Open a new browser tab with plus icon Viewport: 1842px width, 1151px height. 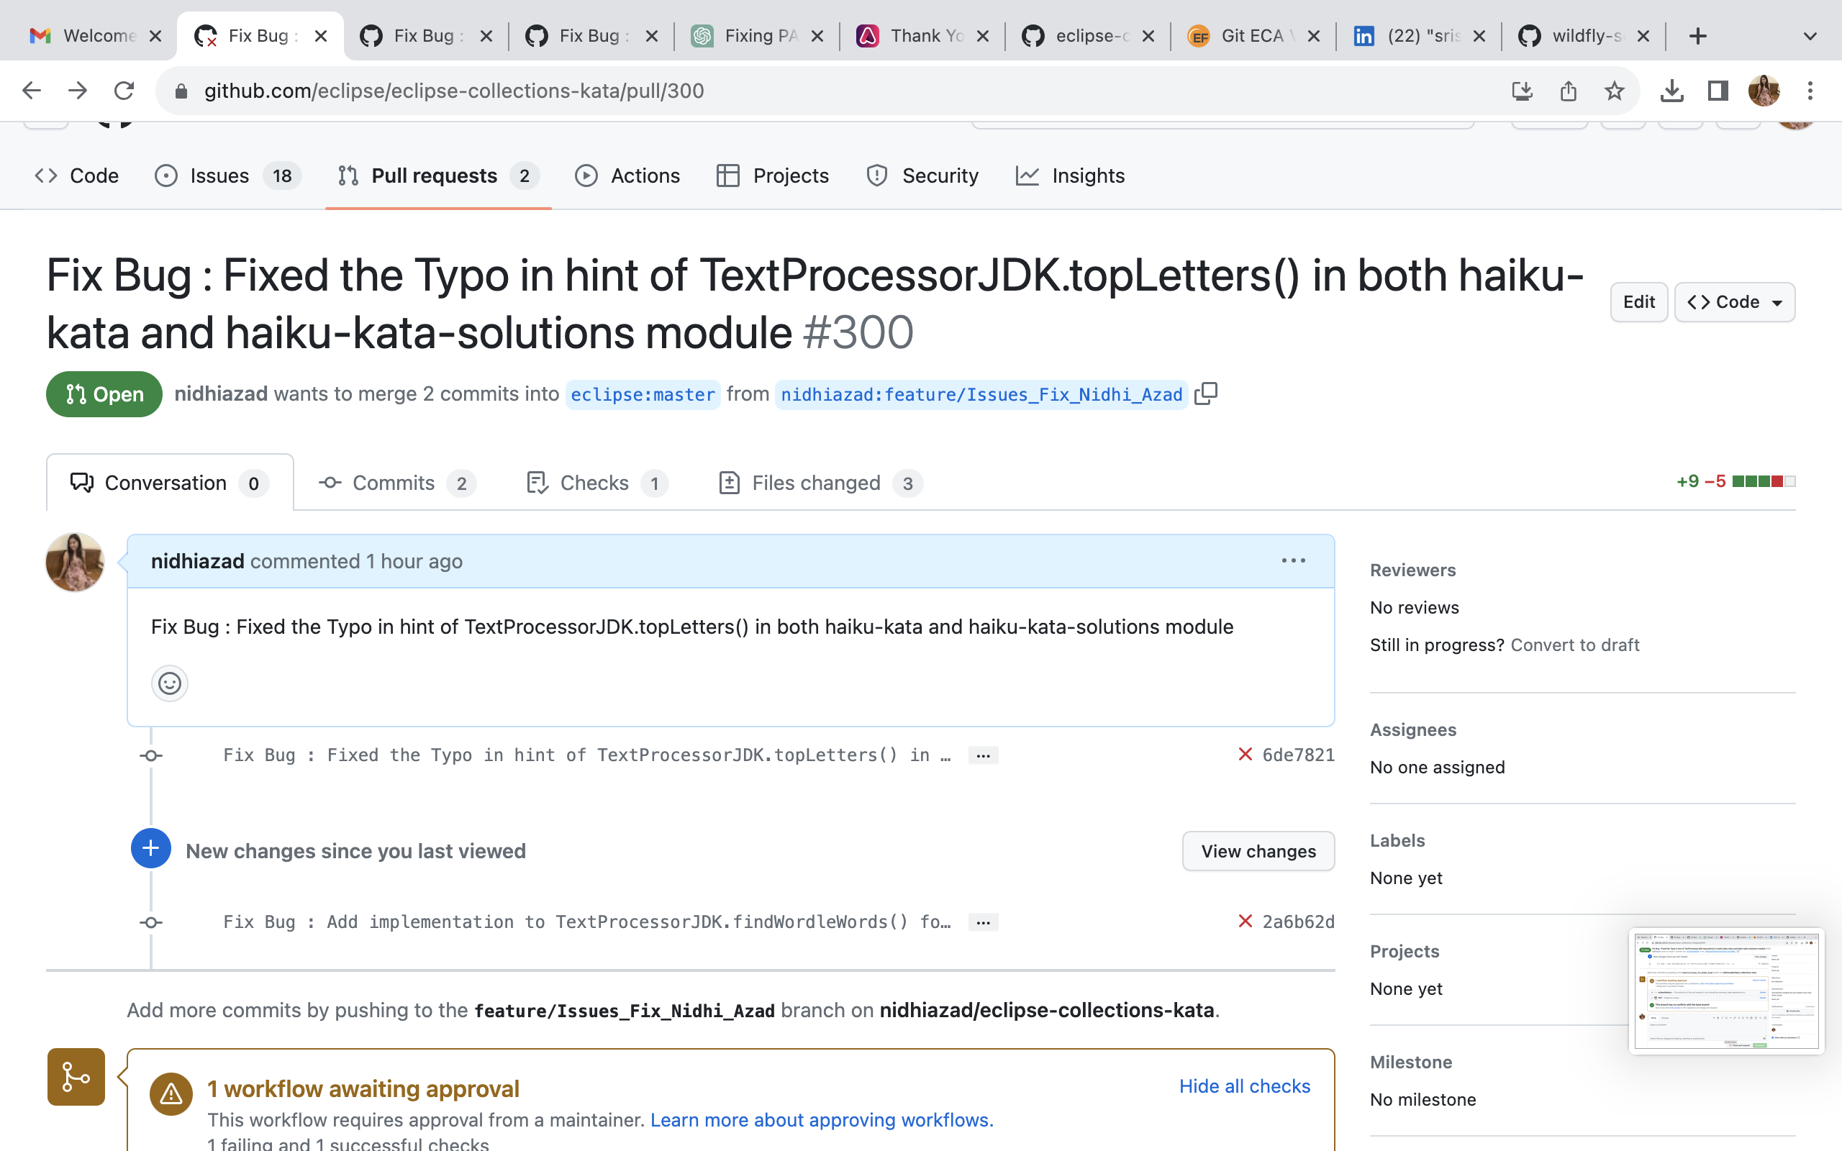click(x=1697, y=36)
